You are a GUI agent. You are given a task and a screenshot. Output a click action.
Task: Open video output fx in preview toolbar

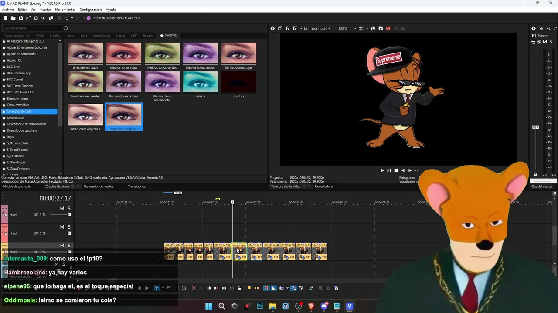click(x=288, y=28)
